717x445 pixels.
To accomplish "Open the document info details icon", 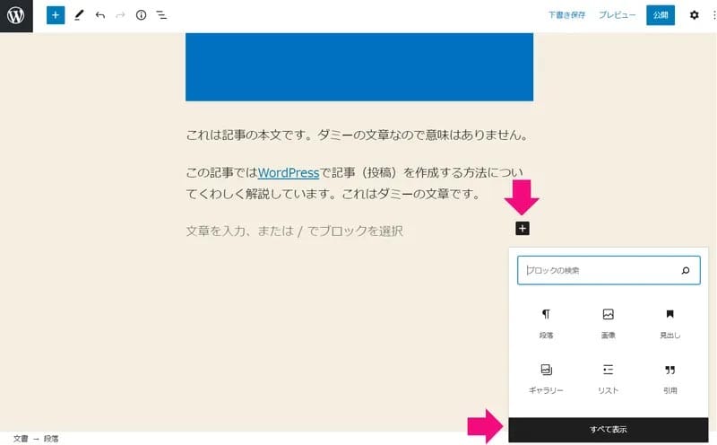I will [141, 15].
